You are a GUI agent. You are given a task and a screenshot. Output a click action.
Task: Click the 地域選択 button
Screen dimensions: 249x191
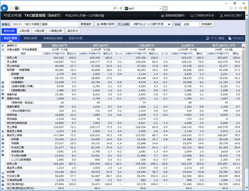point(207,24)
